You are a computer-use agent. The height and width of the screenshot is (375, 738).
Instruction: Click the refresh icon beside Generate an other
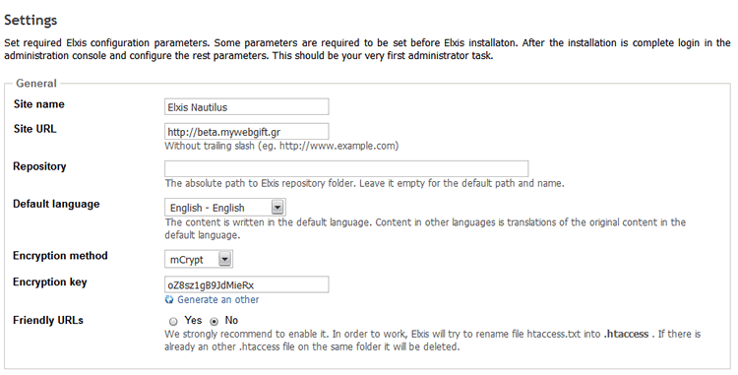tap(169, 300)
